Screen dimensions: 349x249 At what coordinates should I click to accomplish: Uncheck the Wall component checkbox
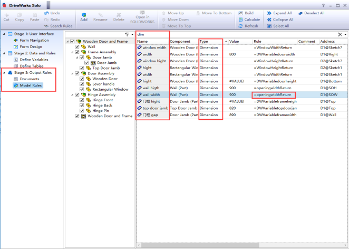tap(77, 46)
